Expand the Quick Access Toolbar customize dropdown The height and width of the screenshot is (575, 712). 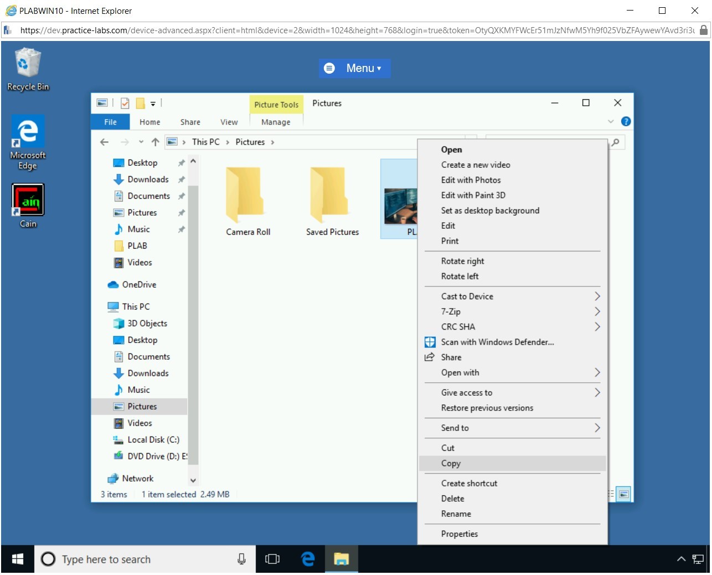point(153,103)
